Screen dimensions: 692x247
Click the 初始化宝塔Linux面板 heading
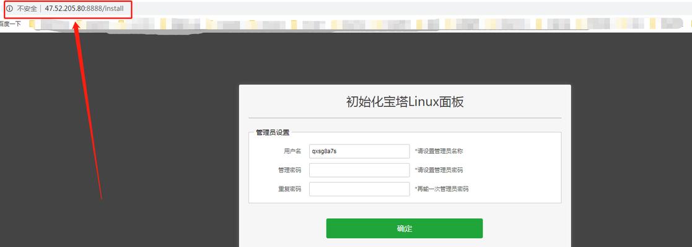[405, 102]
